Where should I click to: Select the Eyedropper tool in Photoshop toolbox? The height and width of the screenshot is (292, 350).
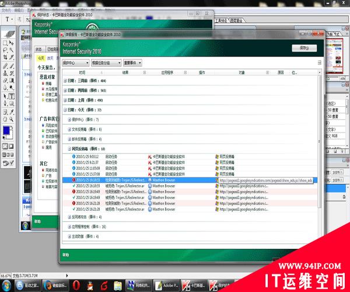click(12, 112)
